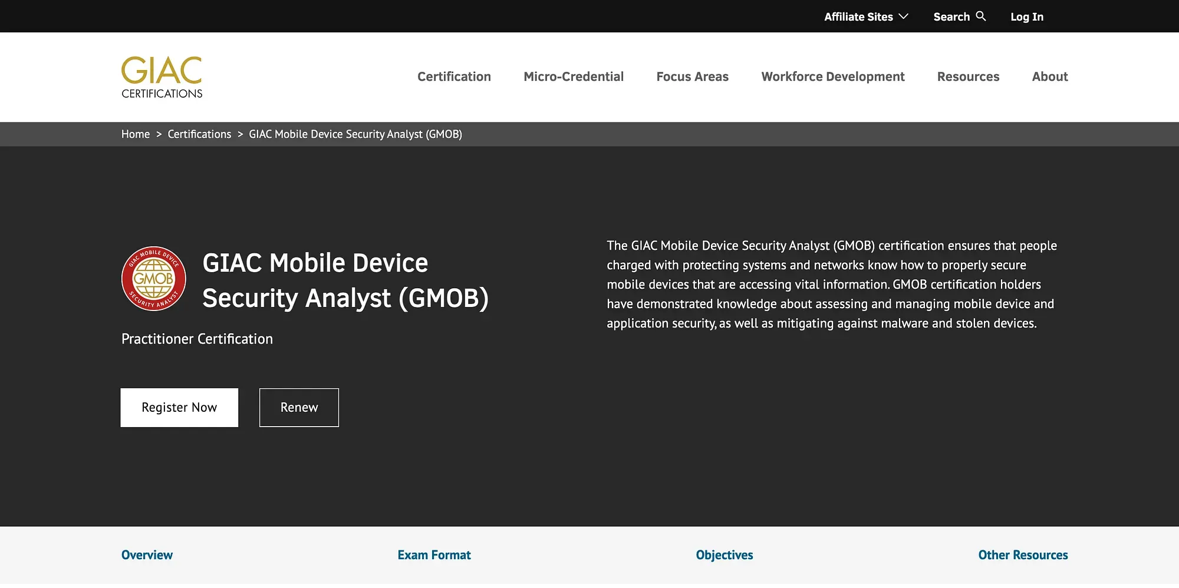The width and height of the screenshot is (1179, 588).
Task: Open the Micro-Credential navigation menu
Action: pyautogui.click(x=573, y=77)
